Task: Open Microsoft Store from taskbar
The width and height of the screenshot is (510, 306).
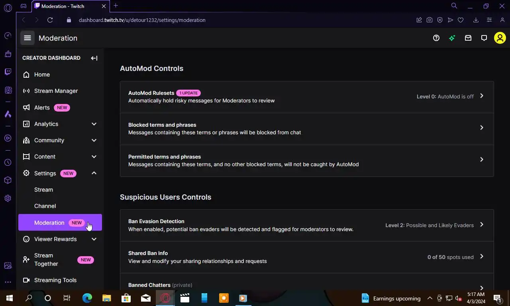Action: tap(126, 298)
